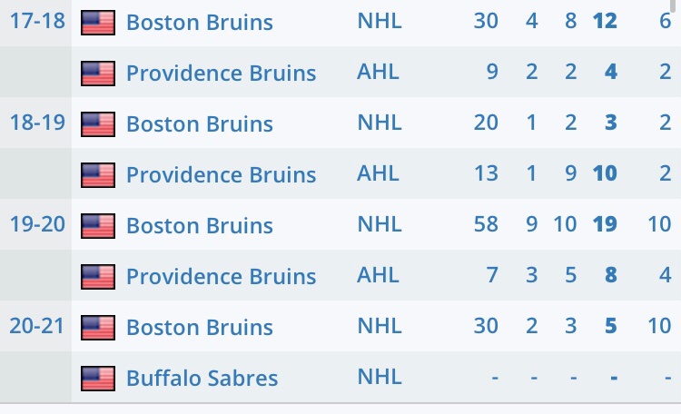This screenshot has width=681, height=414.
Task: Click the flag next to Buffalo Sabres
Action: coord(98,378)
